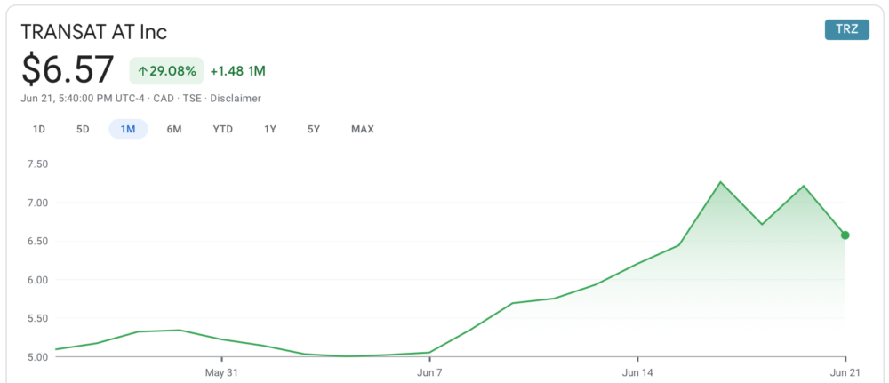889x383 pixels.
Task: Open the Disclaimer link
Action: coord(236,98)
